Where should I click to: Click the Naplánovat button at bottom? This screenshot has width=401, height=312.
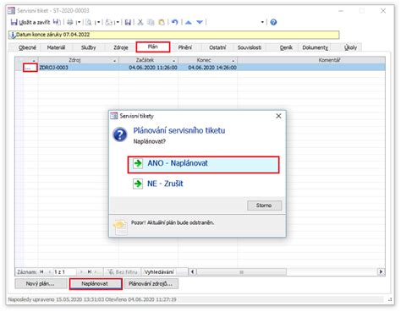click(x=96, y=284)
